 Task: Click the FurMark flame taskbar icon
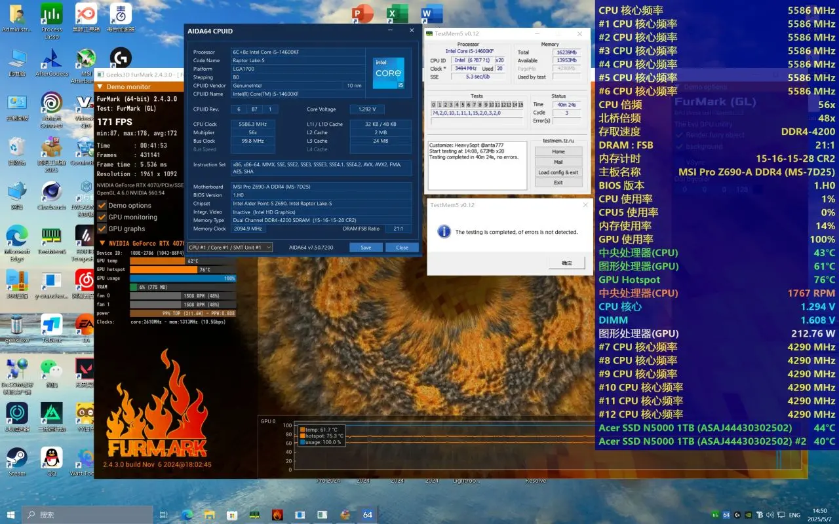[x=277, y=515]
